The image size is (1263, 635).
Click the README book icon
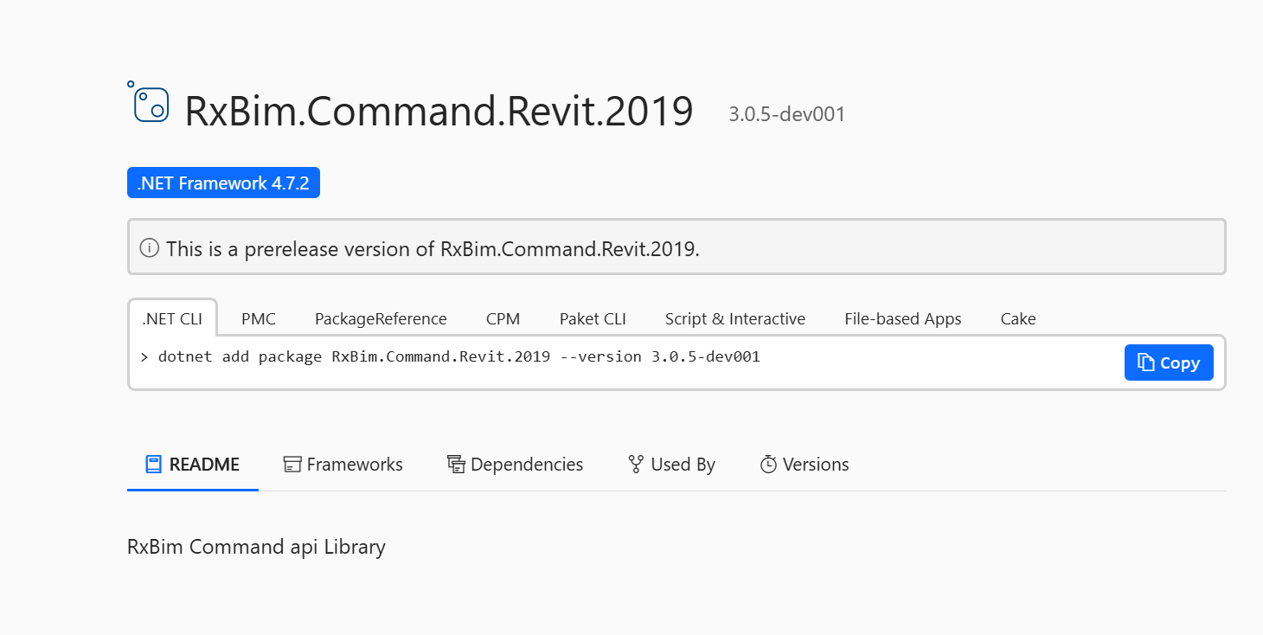click(153, 465)
